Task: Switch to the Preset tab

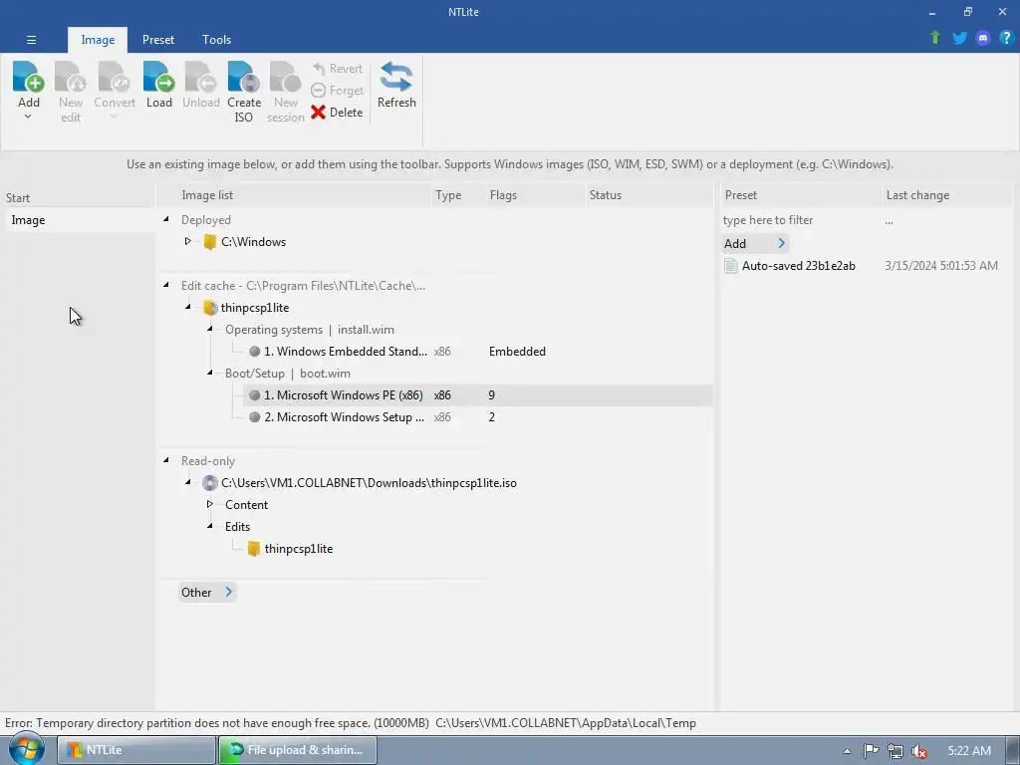Action: point(158,40)
